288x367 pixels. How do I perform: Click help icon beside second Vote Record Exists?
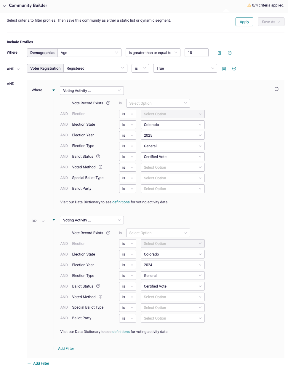(x=108, y=233)
